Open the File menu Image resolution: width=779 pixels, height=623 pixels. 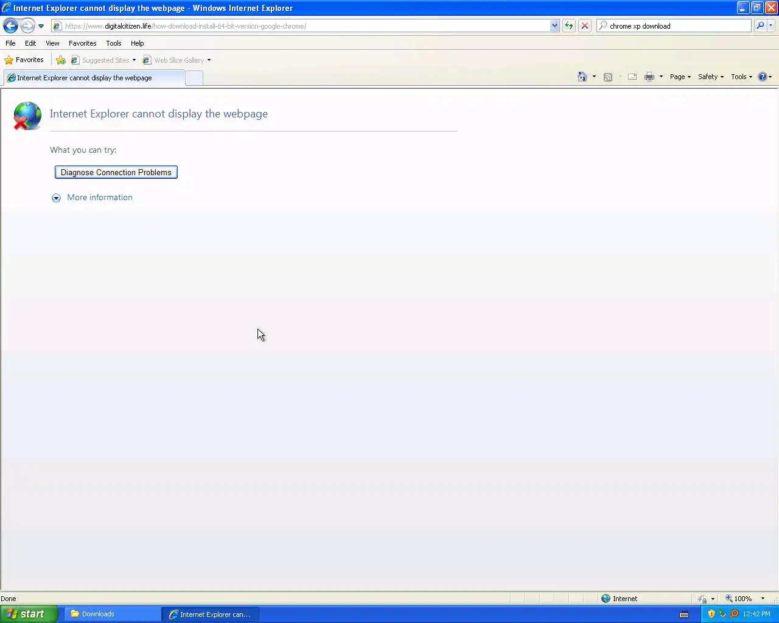pos(10,43)
